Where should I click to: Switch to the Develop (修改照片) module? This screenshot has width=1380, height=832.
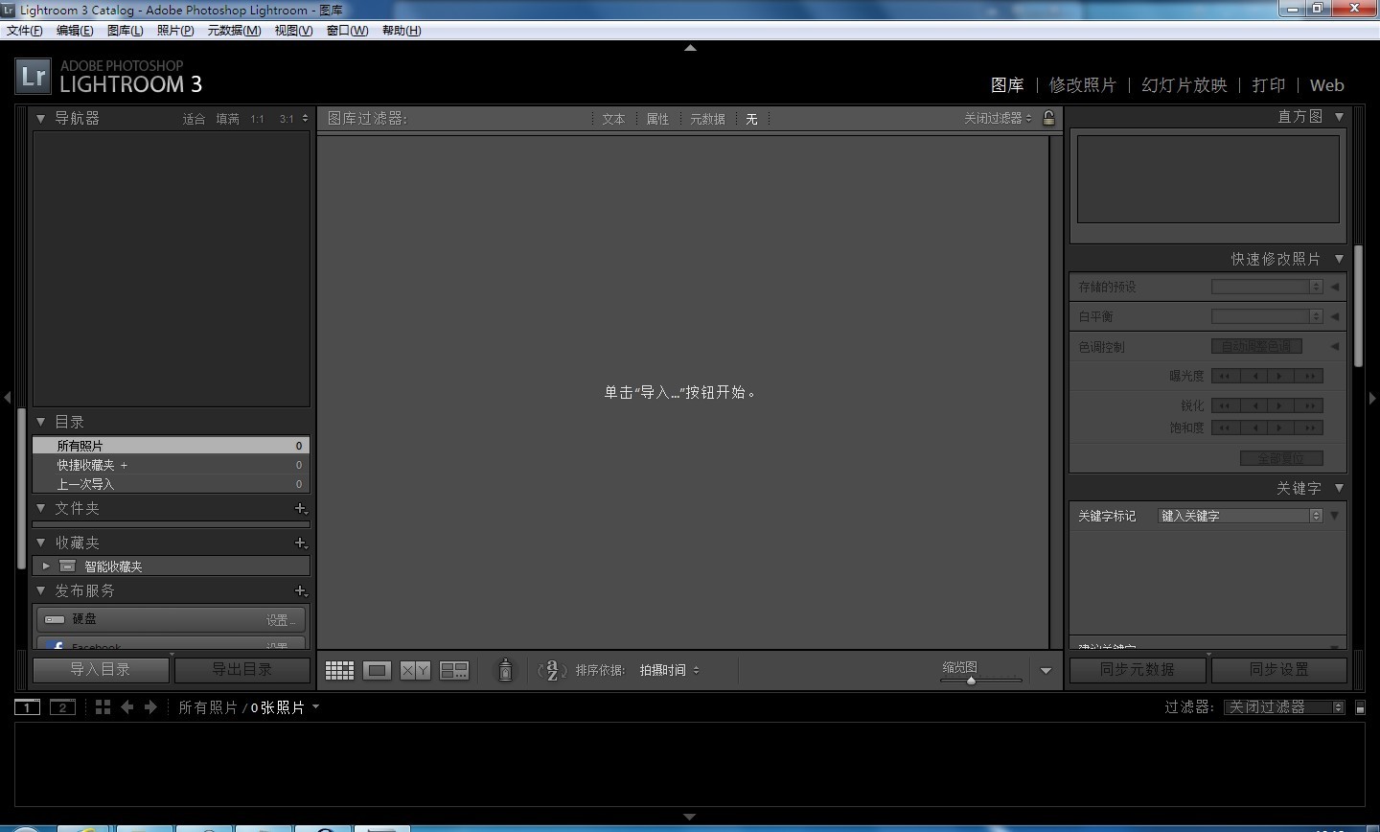(x=1082, y=85)
